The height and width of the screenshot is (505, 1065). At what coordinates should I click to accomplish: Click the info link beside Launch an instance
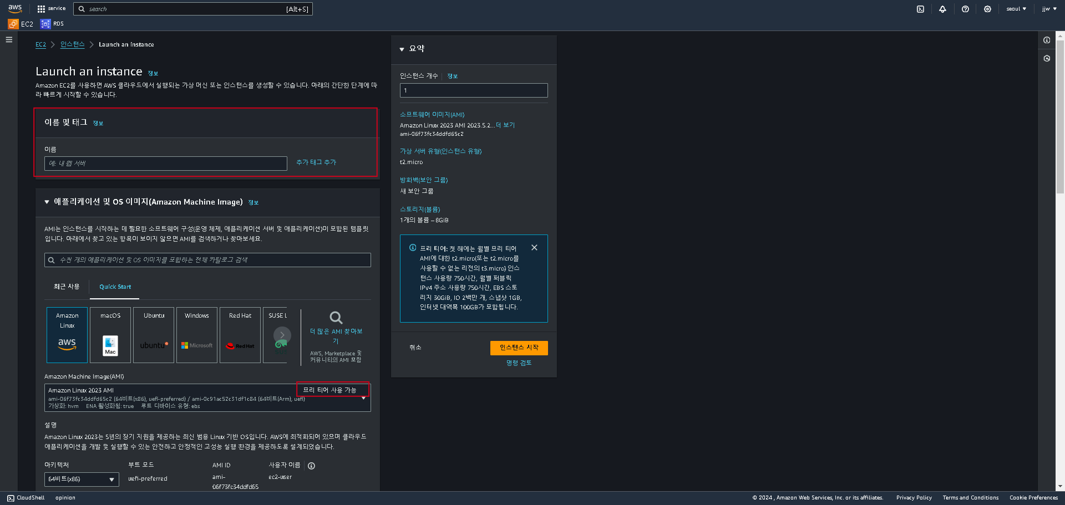153,73
